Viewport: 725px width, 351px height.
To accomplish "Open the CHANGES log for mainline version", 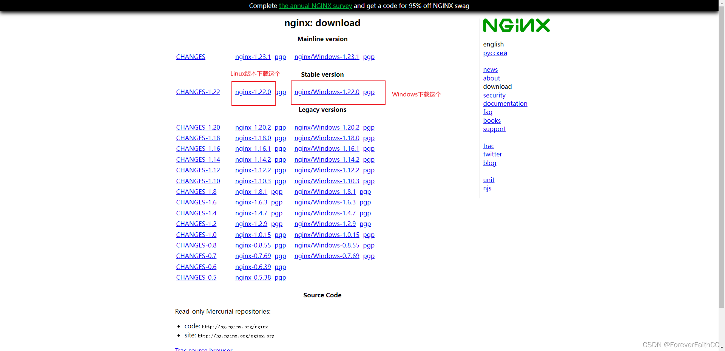I will [x=190, y=57].
